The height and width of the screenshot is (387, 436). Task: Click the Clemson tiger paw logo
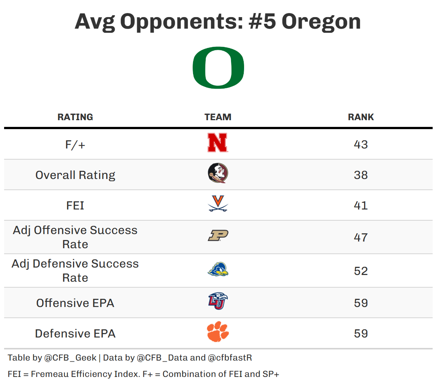(x=218, y=332)
